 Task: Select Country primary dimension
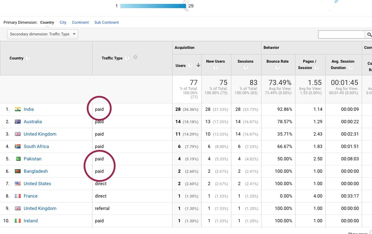click(47, 22)
